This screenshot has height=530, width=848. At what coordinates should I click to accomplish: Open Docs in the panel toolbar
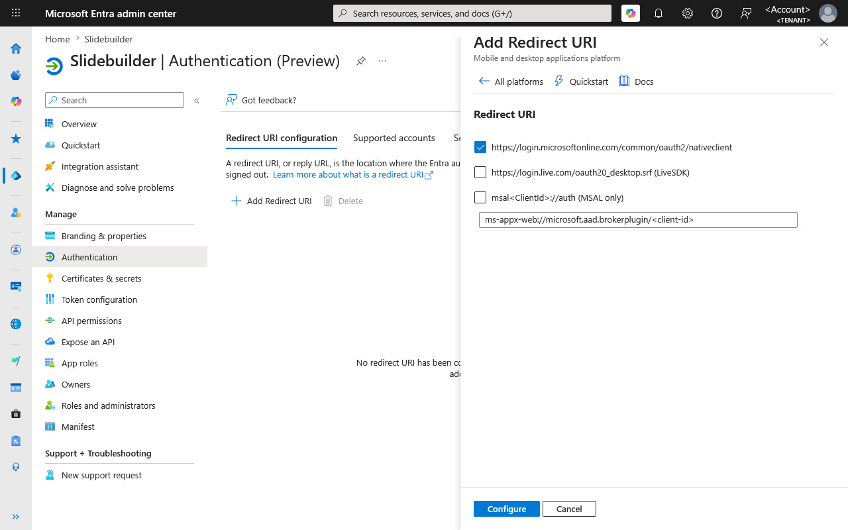pyautogui.click(x=636, y=81)
